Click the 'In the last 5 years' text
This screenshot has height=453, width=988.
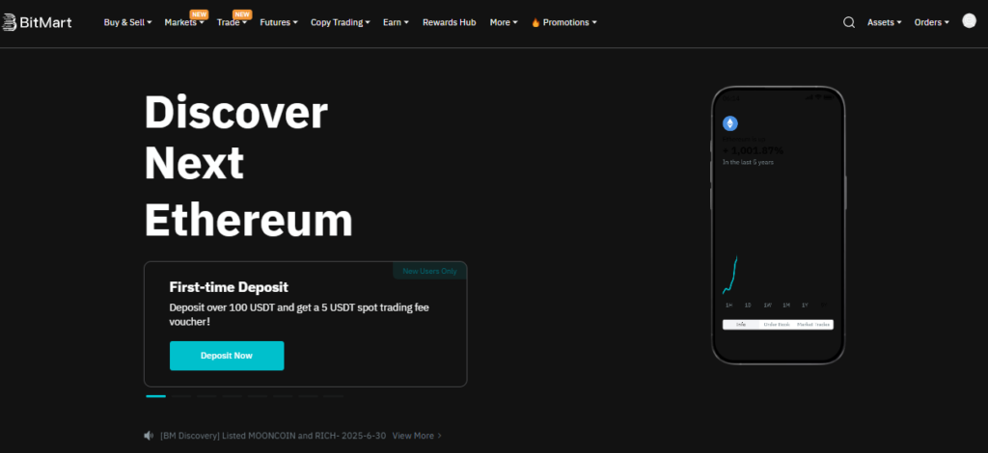(748, 162)
